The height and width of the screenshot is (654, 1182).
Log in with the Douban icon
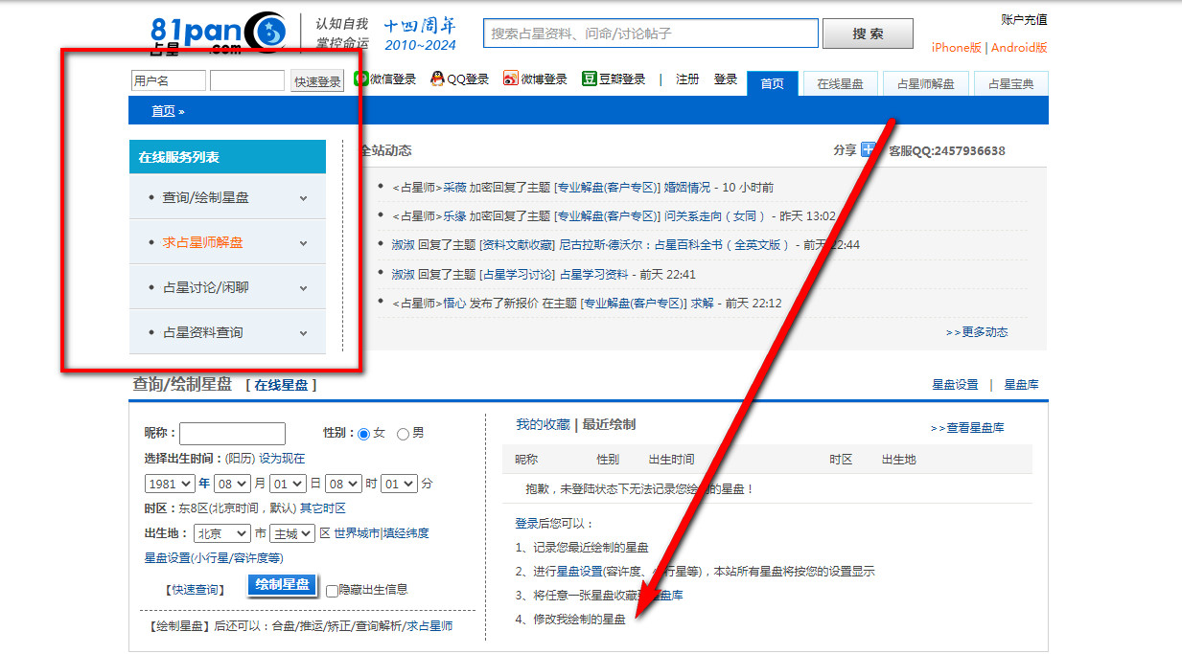coord(590,79)
